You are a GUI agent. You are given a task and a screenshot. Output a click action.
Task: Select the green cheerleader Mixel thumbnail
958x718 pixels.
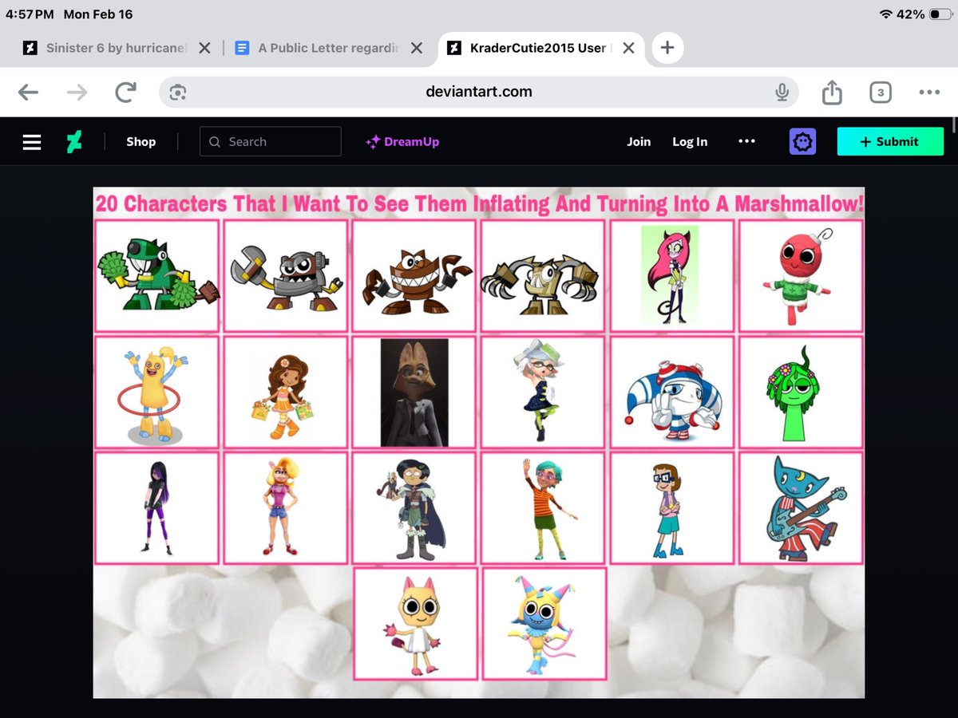(x=157, y=276)
